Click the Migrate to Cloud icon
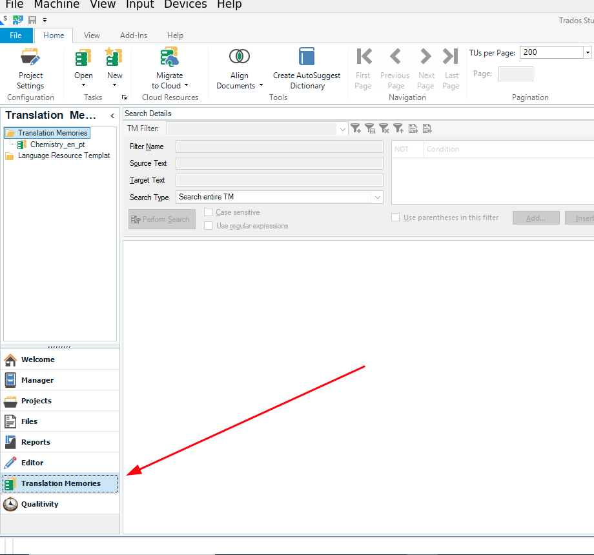594x555 pixels. [169, 57]
